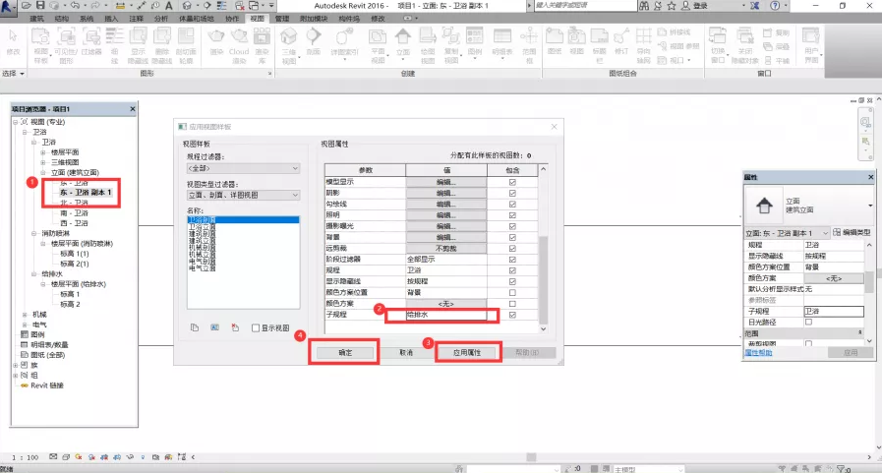The image size is (882, 473).
Task: Click the Thin Lines quick access icon
Action: [x=222, y=6]
